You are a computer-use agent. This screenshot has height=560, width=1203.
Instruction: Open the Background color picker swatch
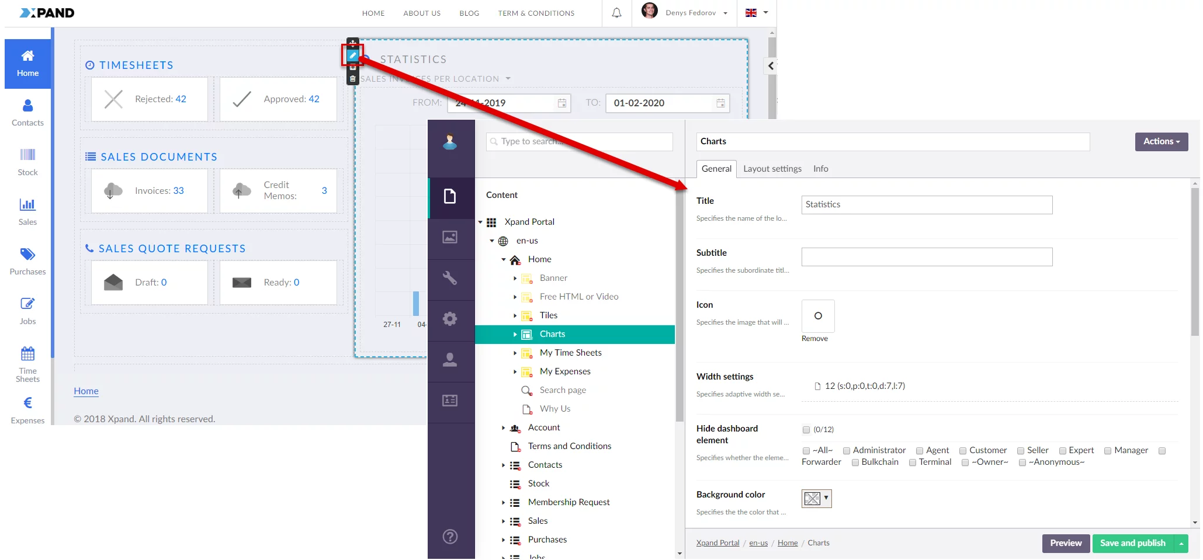[816, 498]
